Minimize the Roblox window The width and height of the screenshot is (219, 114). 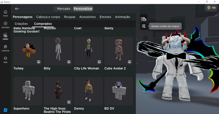coord(199,2)
